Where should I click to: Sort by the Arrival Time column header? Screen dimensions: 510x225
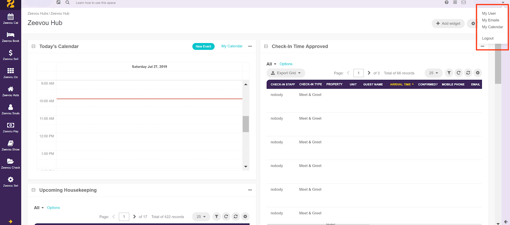(402, 84)
